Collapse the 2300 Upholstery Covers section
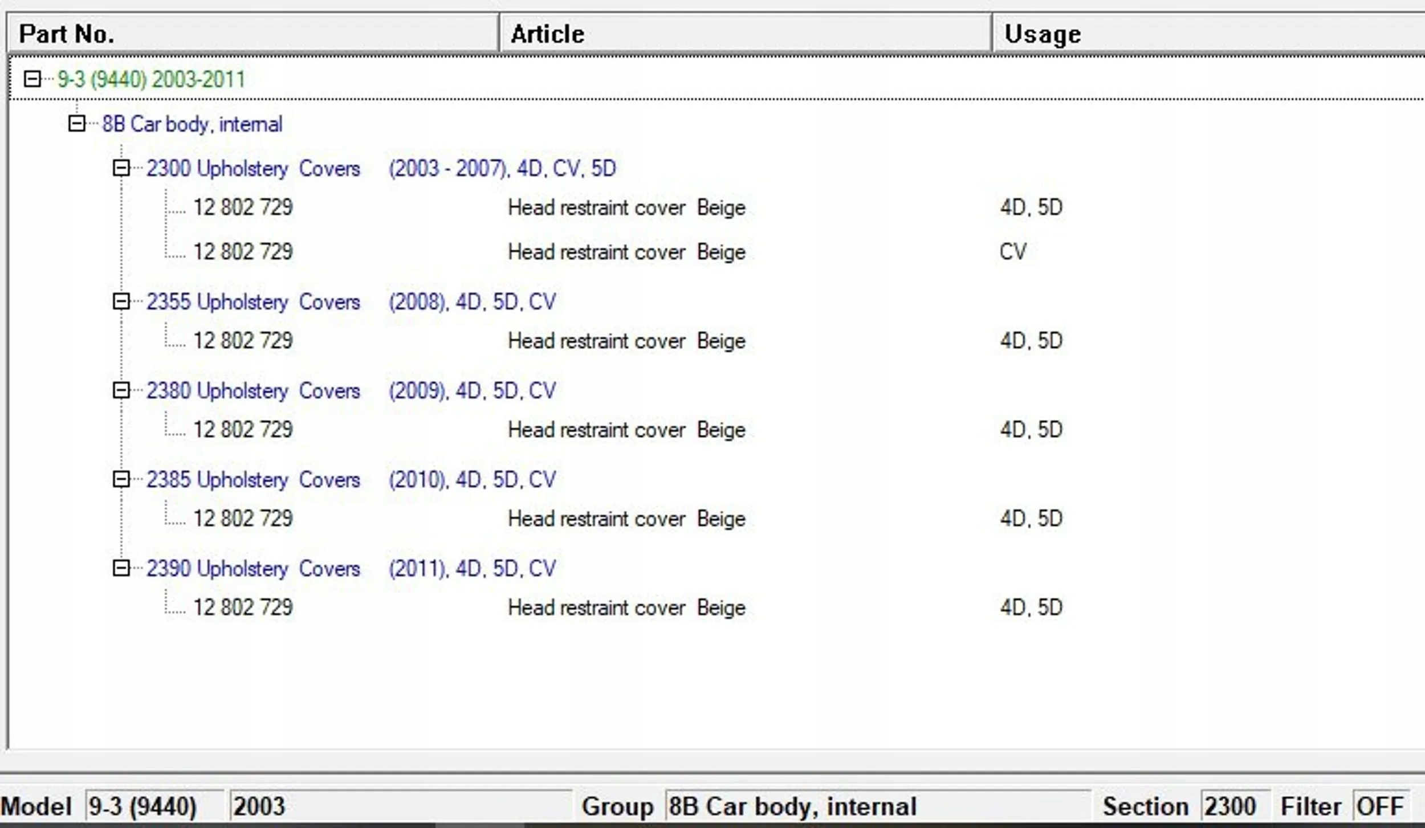 (x=121, y=168)
